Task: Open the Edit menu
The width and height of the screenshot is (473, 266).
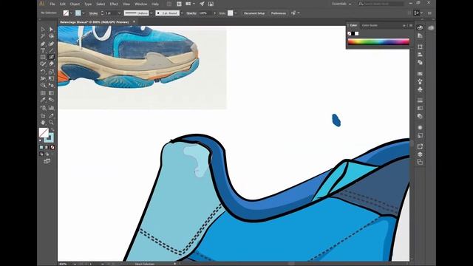Action: pyautogui.click(x=62, y=4)
